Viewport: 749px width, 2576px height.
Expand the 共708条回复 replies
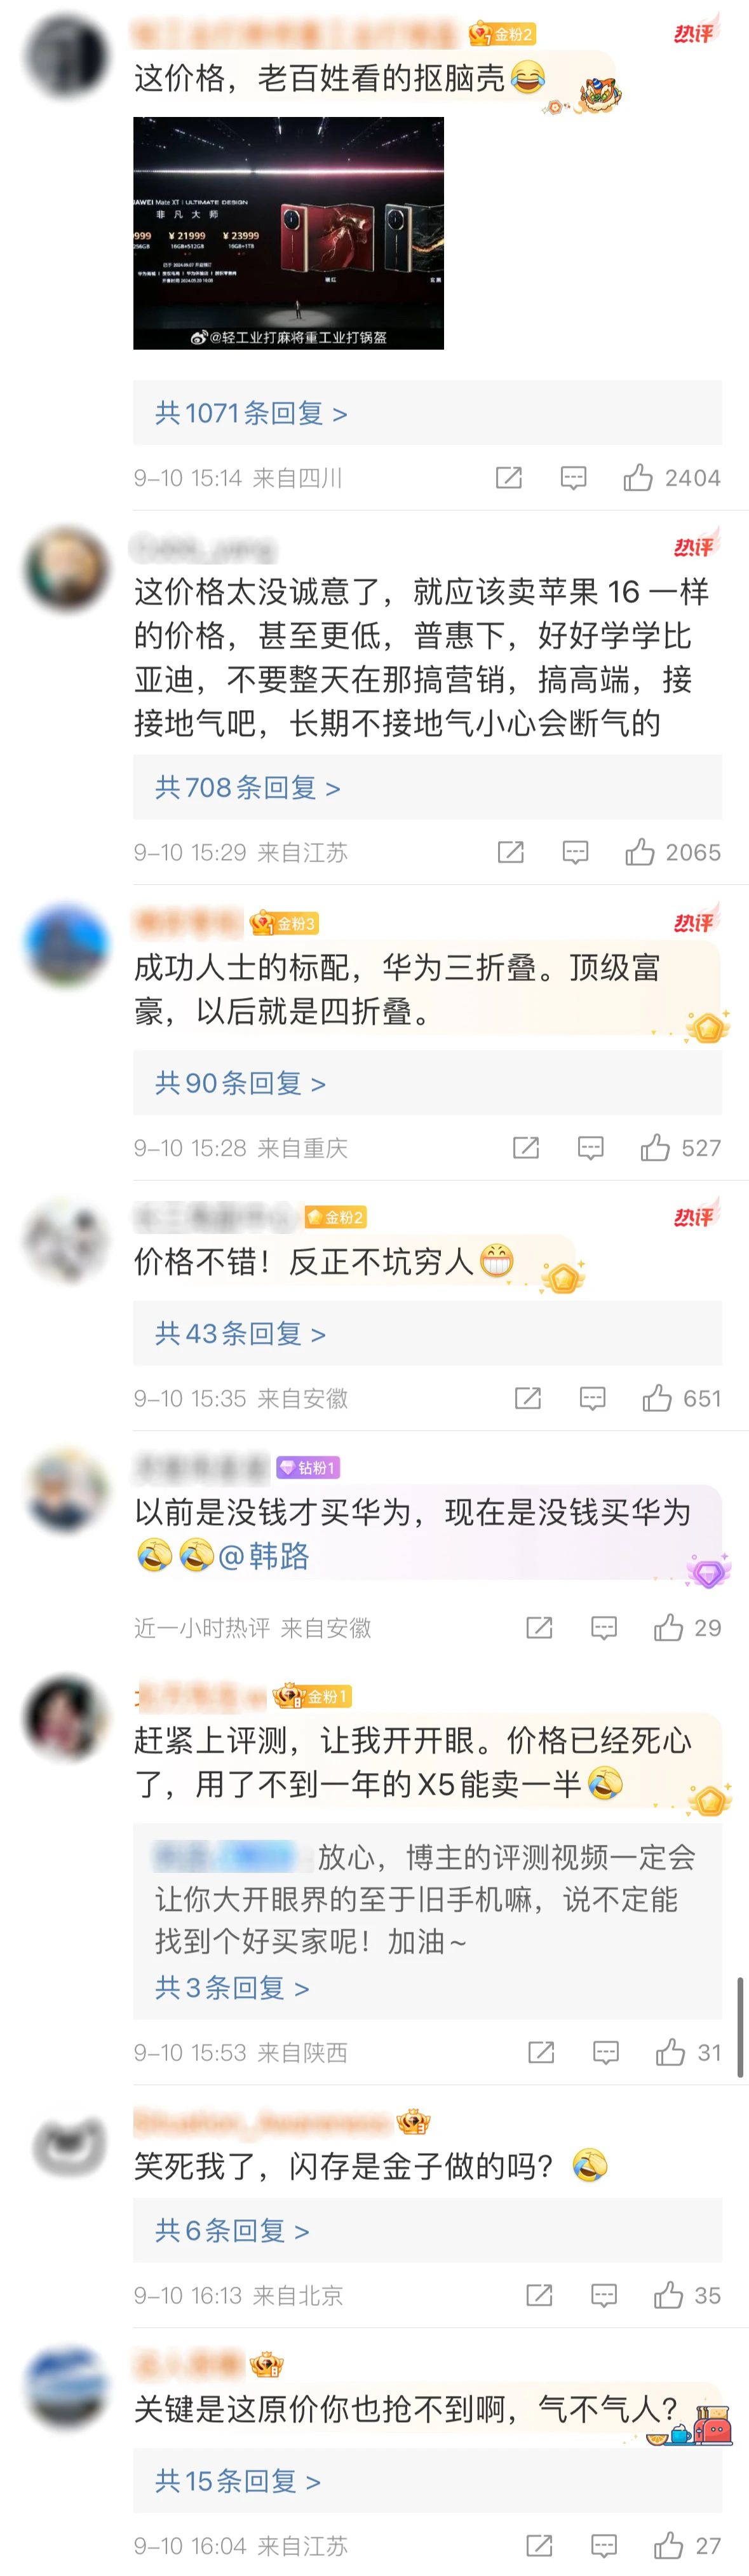coord(248,788)
